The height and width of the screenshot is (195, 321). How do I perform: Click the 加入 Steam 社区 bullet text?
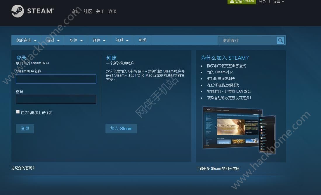point(220,72)
